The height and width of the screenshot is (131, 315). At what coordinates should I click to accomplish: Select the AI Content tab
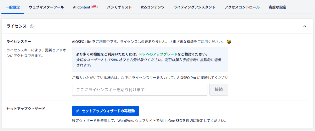click(x=82, y=7)
